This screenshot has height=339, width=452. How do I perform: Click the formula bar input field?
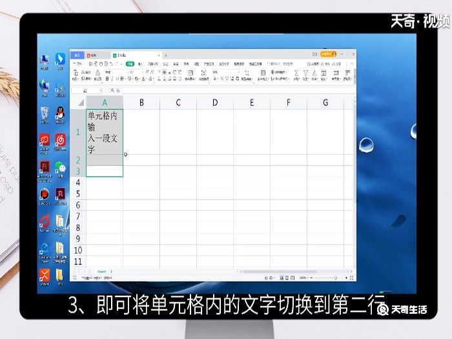(x=238, y=90)
